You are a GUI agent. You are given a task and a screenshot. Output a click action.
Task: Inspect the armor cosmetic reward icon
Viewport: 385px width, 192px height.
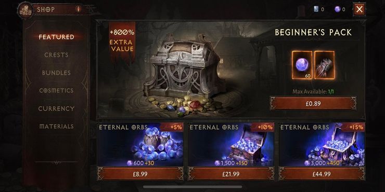click(324, 65)
